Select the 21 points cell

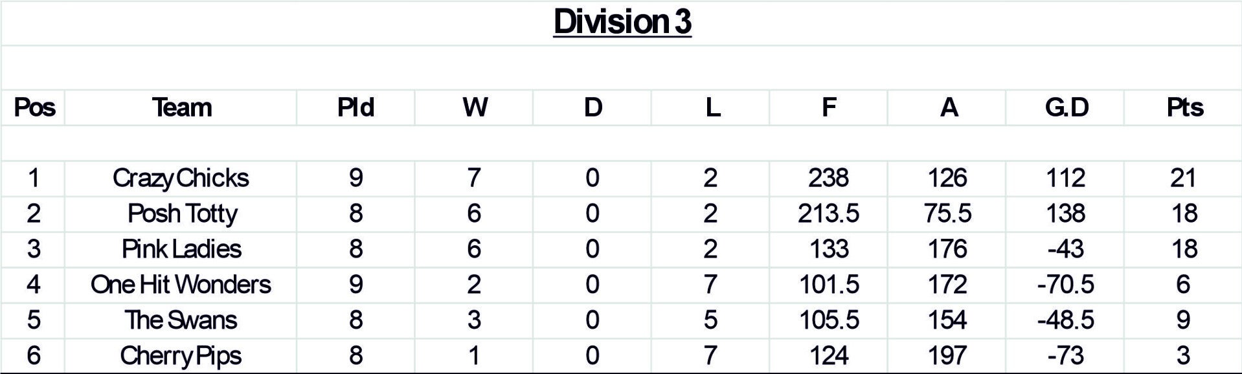[x=1183, y=178]
